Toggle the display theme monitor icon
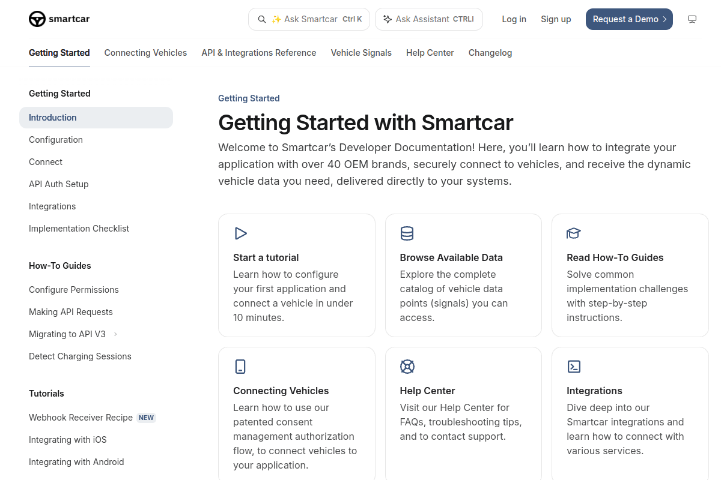The height and width of the screenshot is (480, 721). [692, 19]
